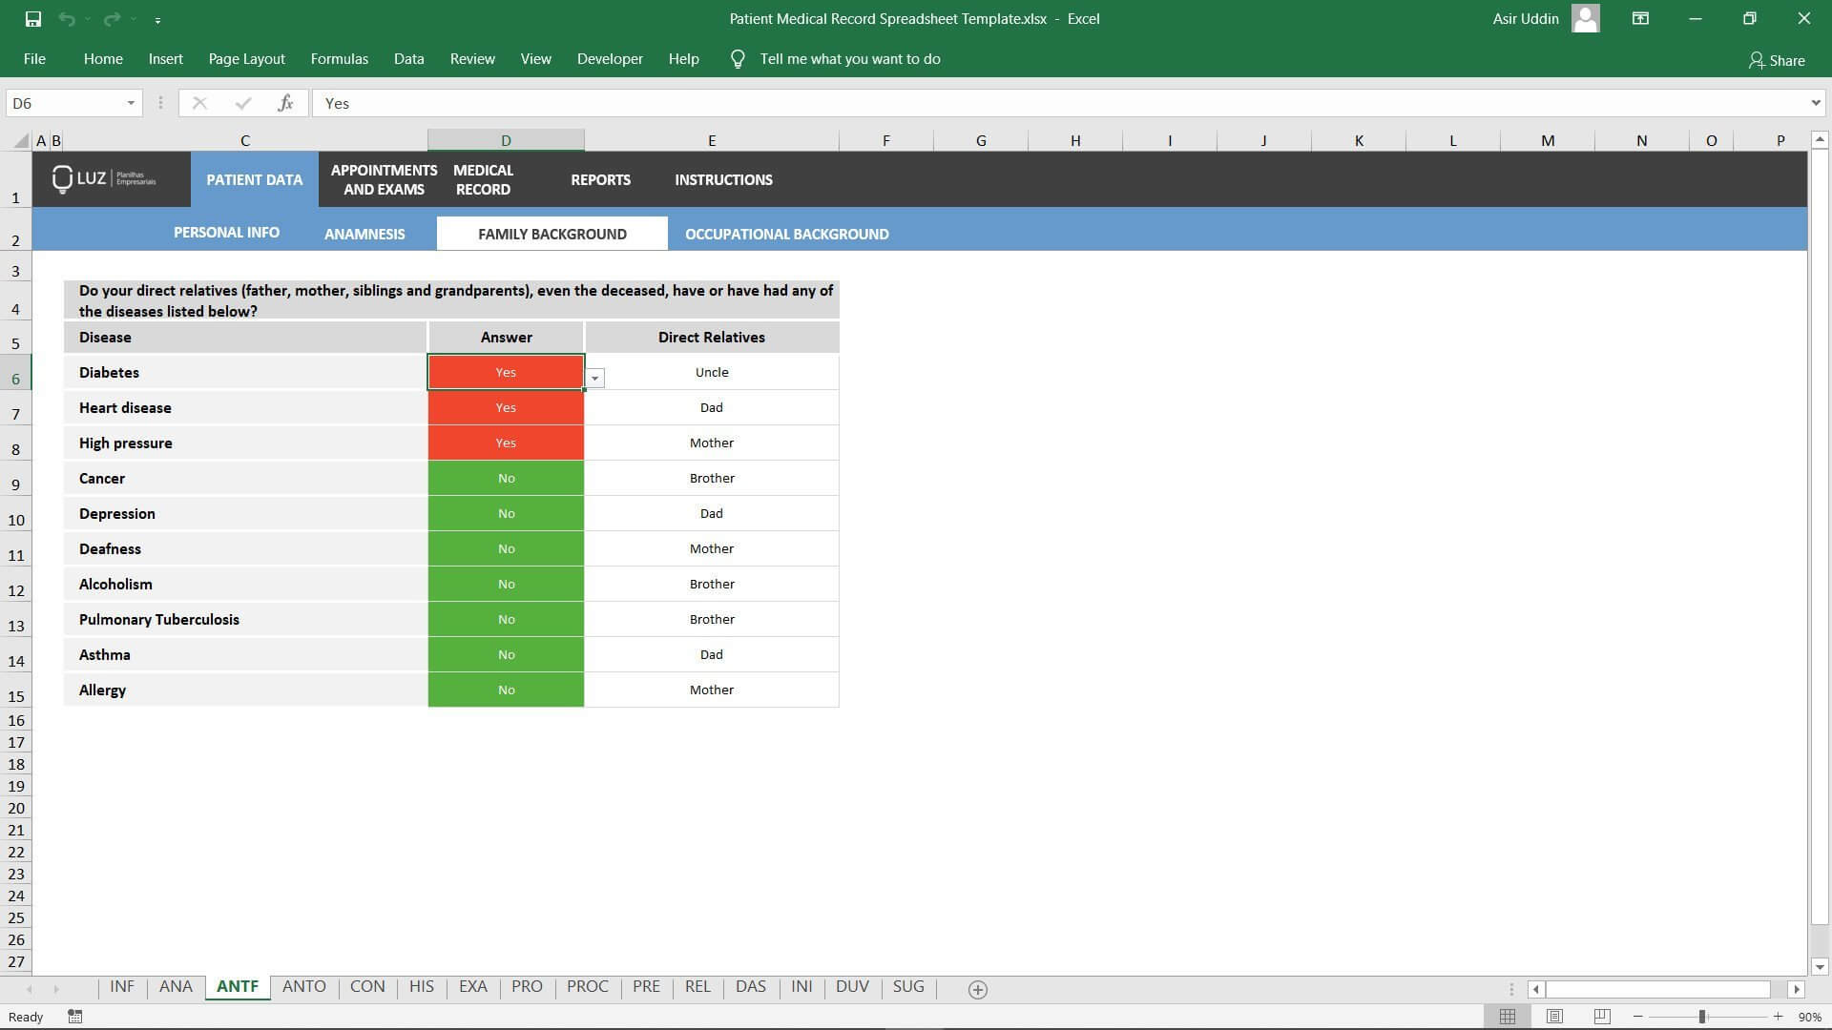Click the 90% zoom level
This screenshot has height=1030, width=1832.
pos(1809,1018)
